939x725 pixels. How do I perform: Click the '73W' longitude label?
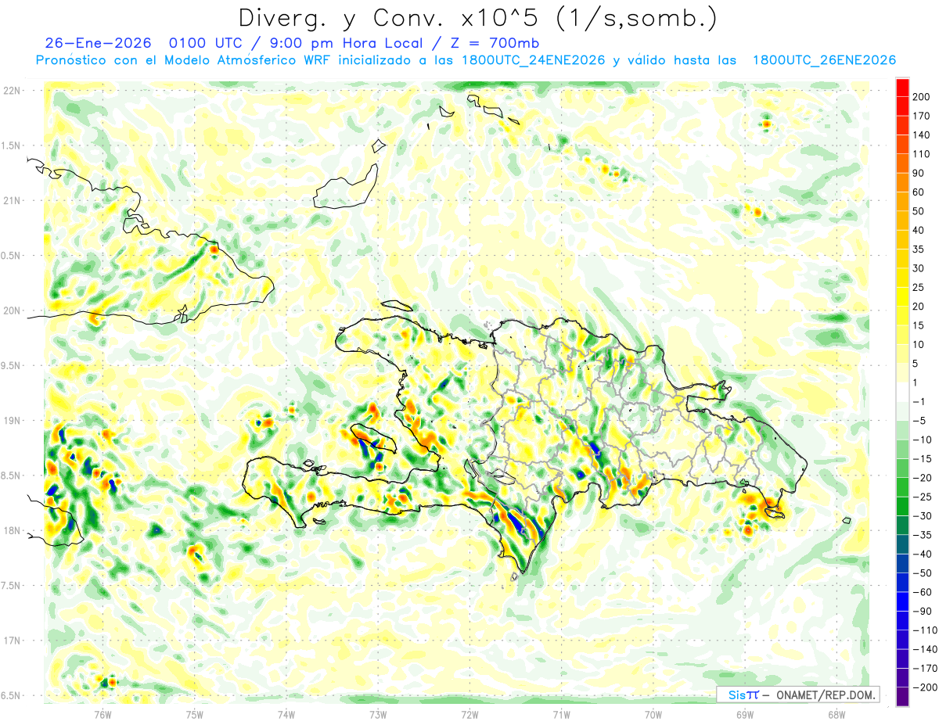[x=378, y=714]
